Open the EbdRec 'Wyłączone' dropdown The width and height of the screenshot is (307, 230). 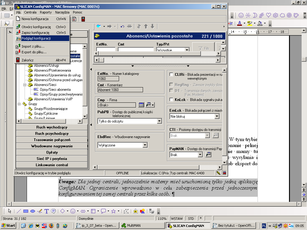tap(145, 145)
